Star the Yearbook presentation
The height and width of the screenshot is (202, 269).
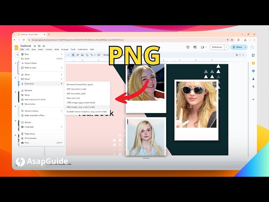click(x=35, y=46)
